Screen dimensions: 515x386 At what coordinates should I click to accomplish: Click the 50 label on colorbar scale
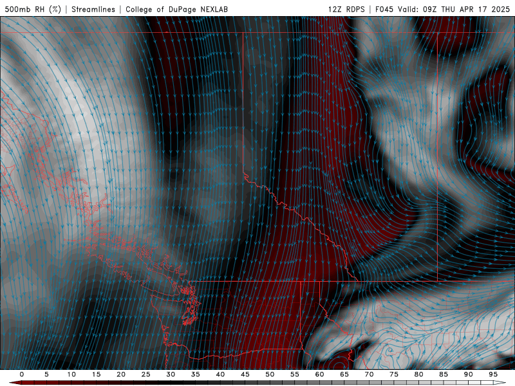(x=270, y=374)
